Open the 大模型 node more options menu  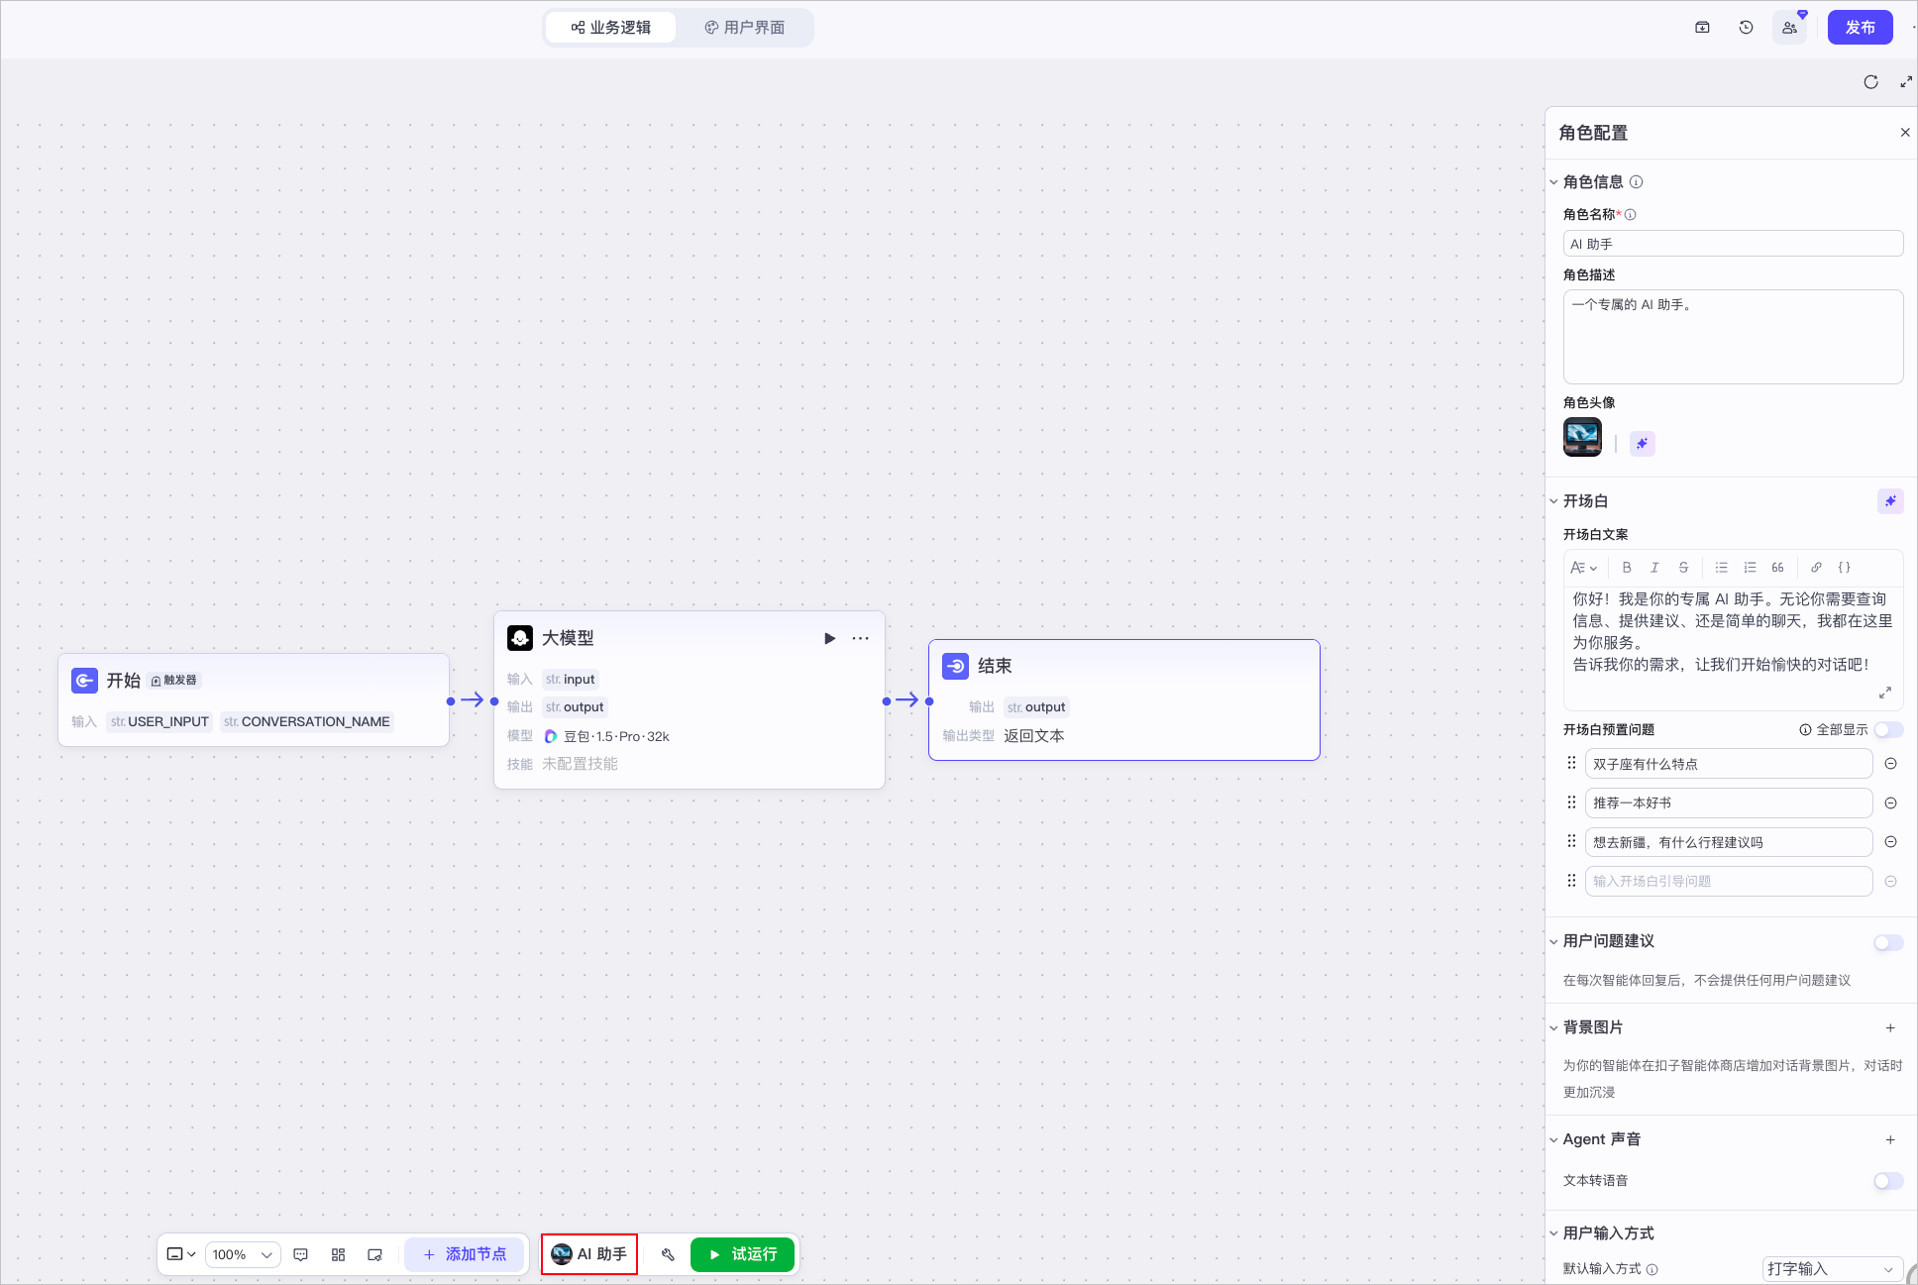point(860,638)
